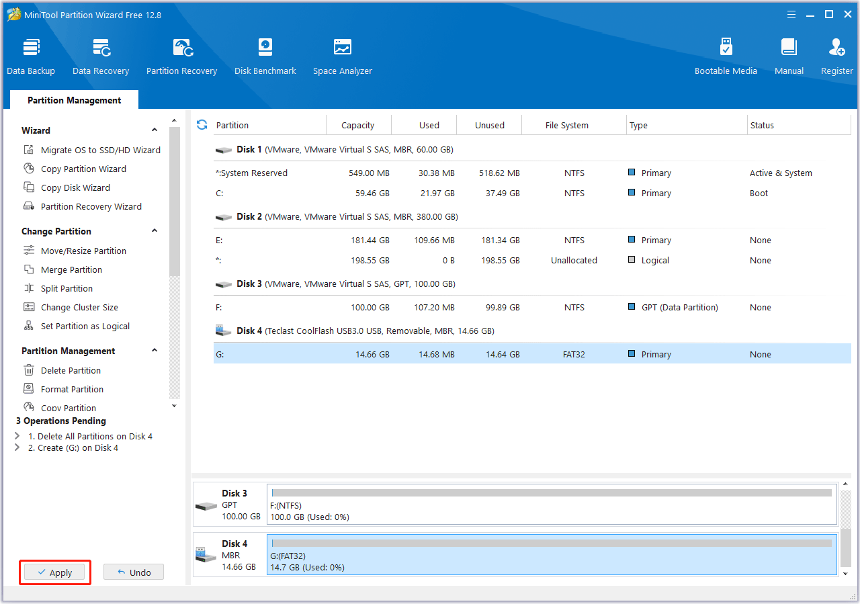The height and width of the screenshot is (604, 860).
Task: Click disk map scroll down arrow
Action: point(845,573)
